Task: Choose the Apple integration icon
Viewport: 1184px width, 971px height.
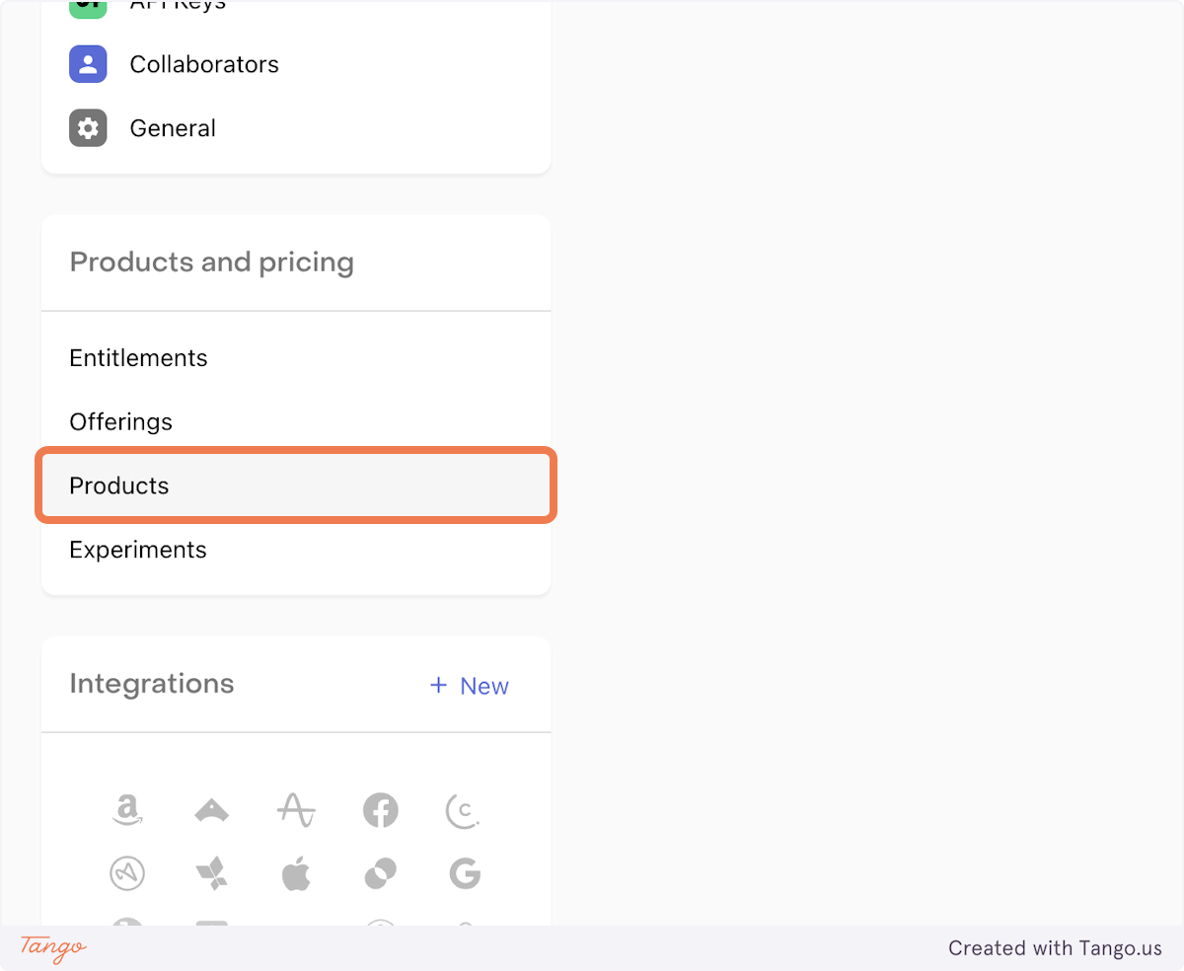Action: point(296,873)
